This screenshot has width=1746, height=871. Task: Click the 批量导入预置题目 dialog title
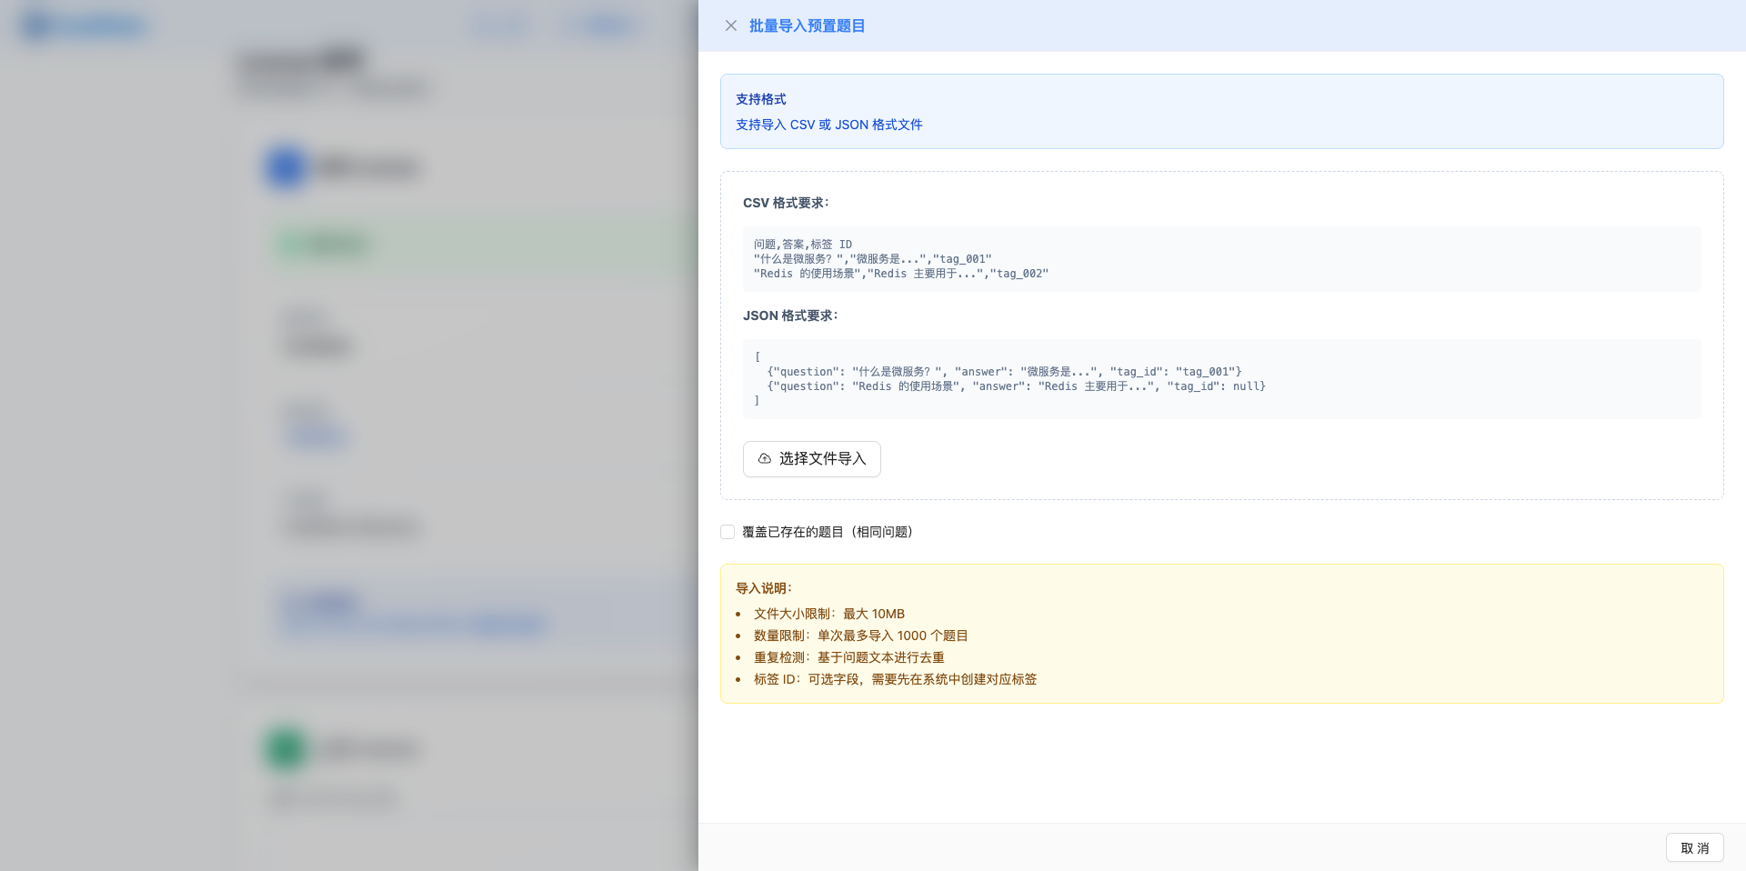point(806,25)
